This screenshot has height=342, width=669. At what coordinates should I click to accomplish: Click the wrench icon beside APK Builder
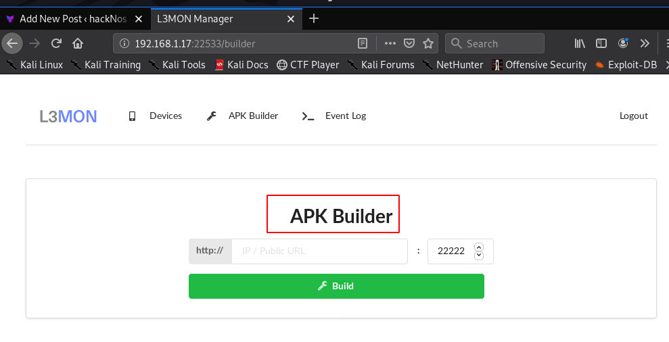(212, 116)
